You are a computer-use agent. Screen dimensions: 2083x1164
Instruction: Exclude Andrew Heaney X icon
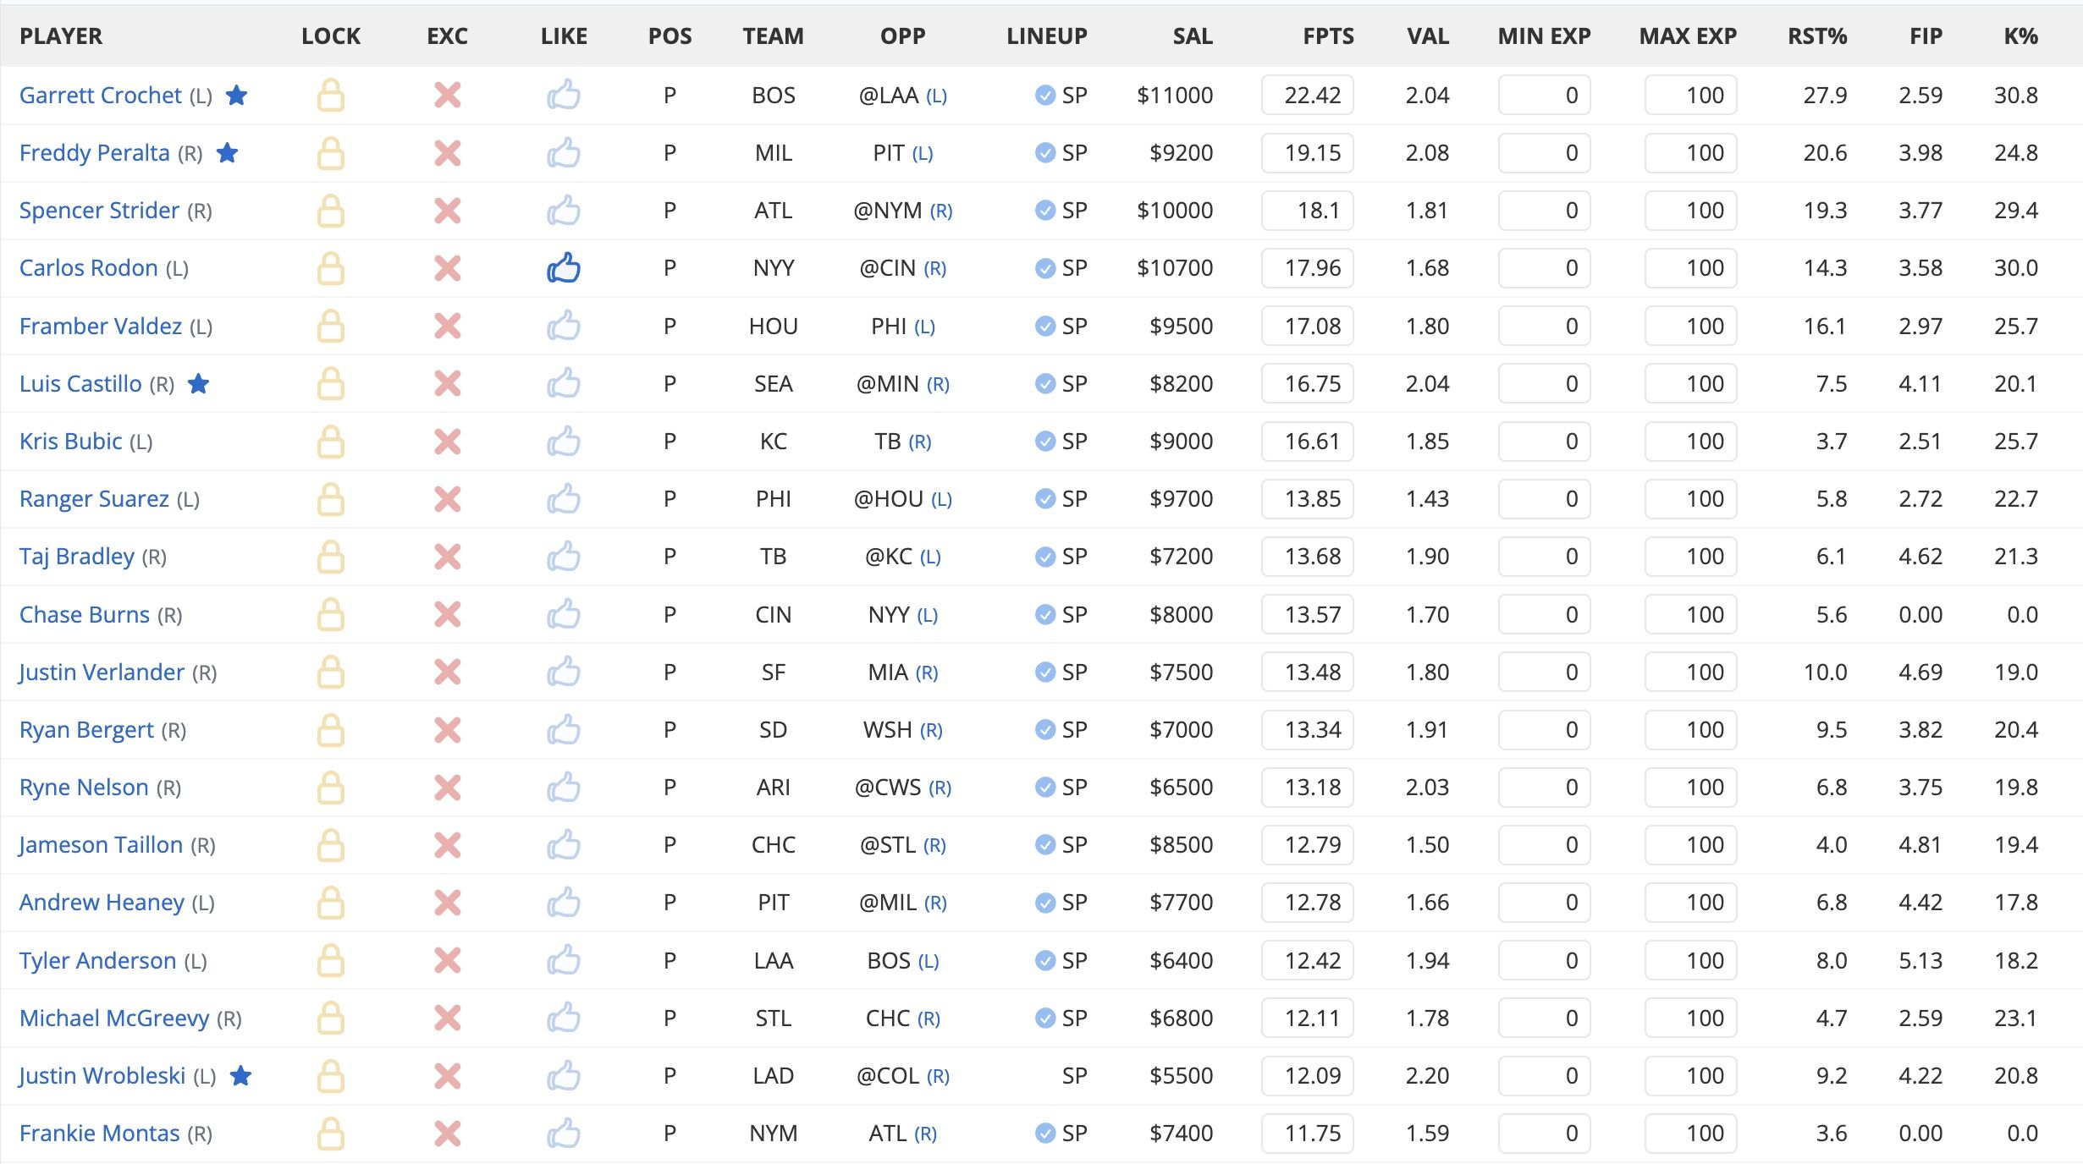click(x=448, y=903)
